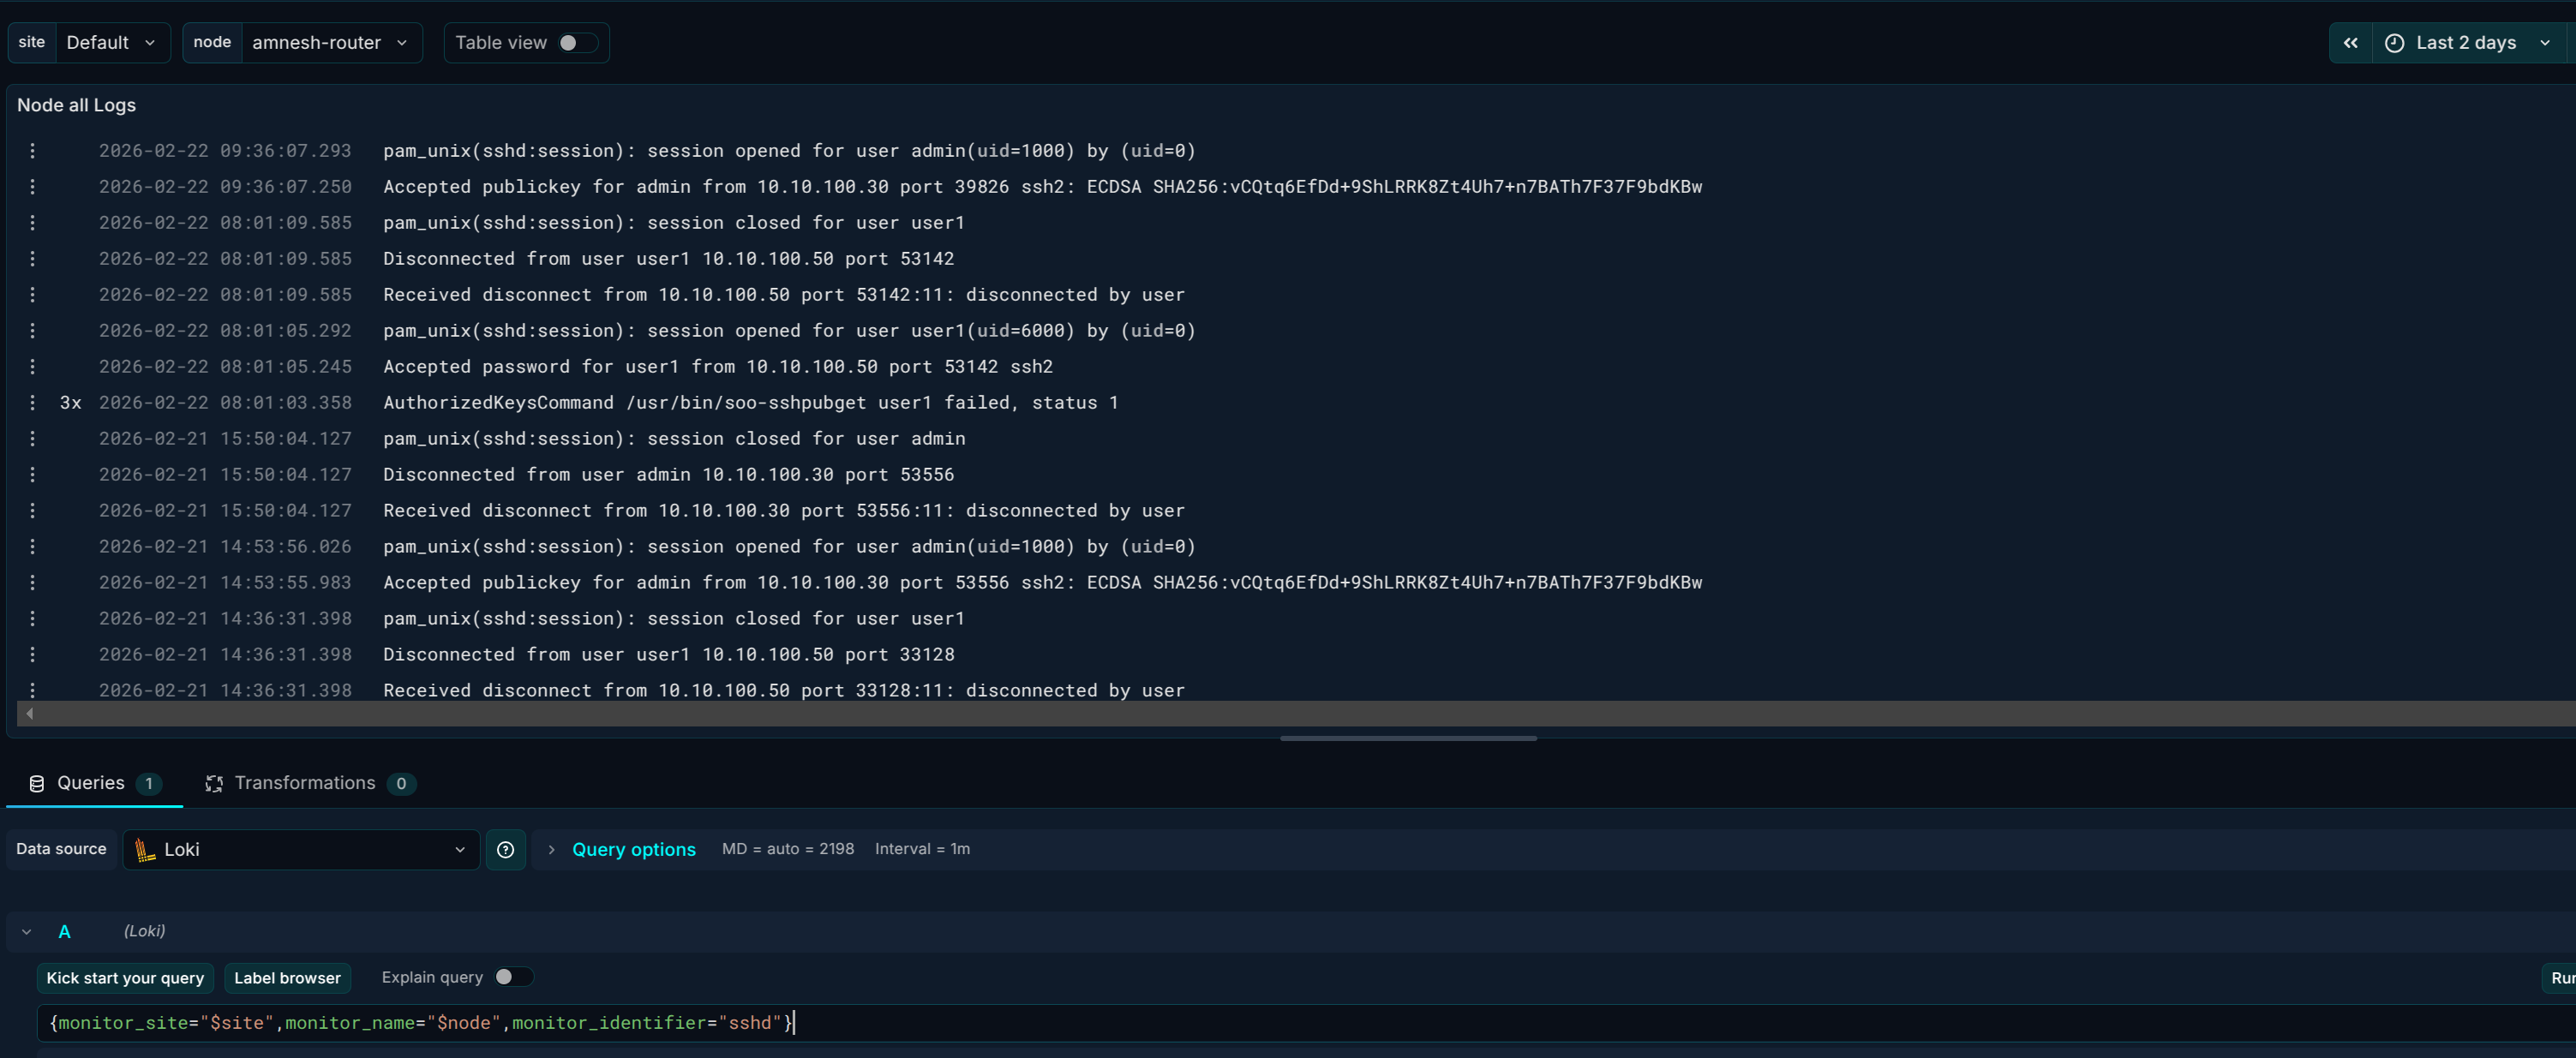Open the log row actions kebab menu
Screen dimensions: 2576x1058
tap(33, 150)
